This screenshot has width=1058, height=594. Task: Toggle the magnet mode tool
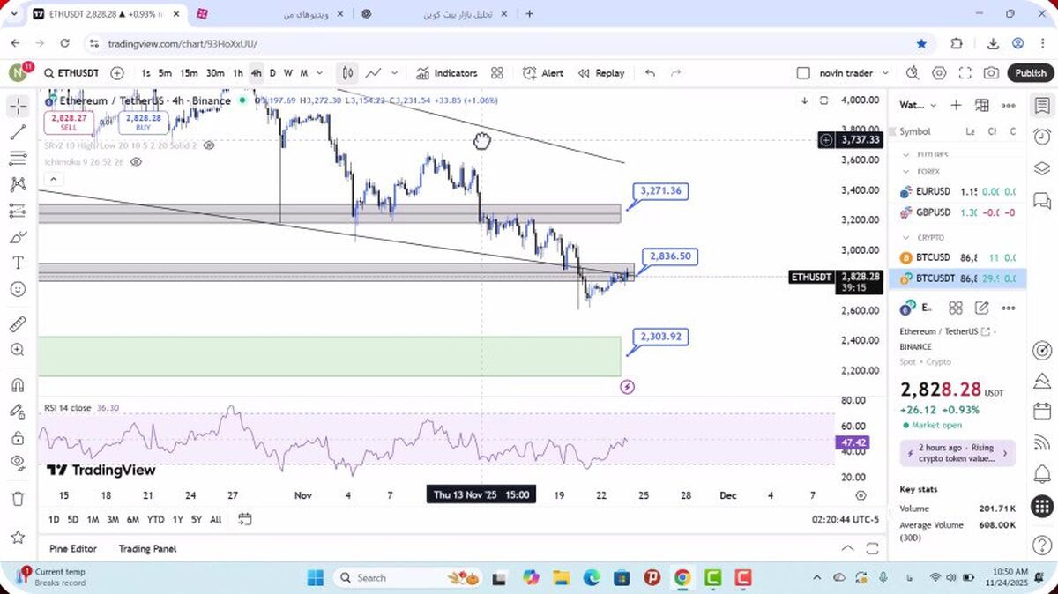pos(18,385)
